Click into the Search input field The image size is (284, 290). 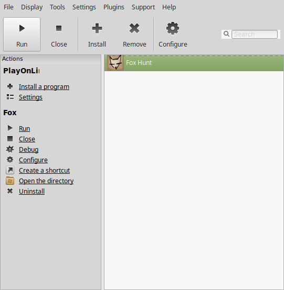click(x=255, y=34)
